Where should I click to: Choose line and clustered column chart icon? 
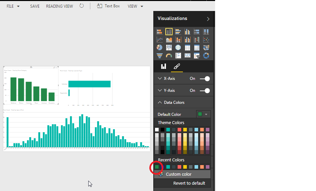(x=188, y=40)
